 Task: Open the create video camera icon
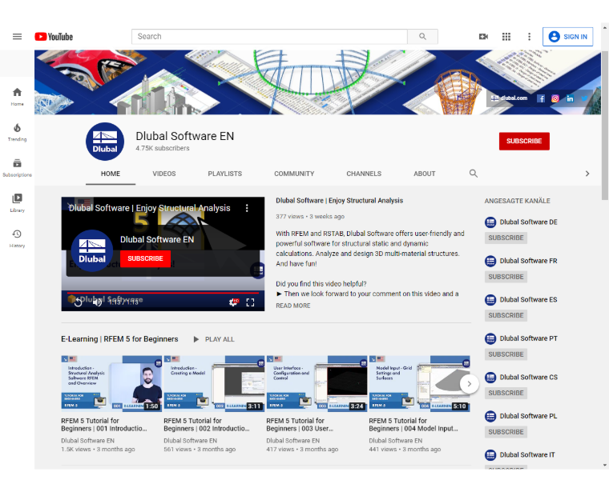(483, 37)
